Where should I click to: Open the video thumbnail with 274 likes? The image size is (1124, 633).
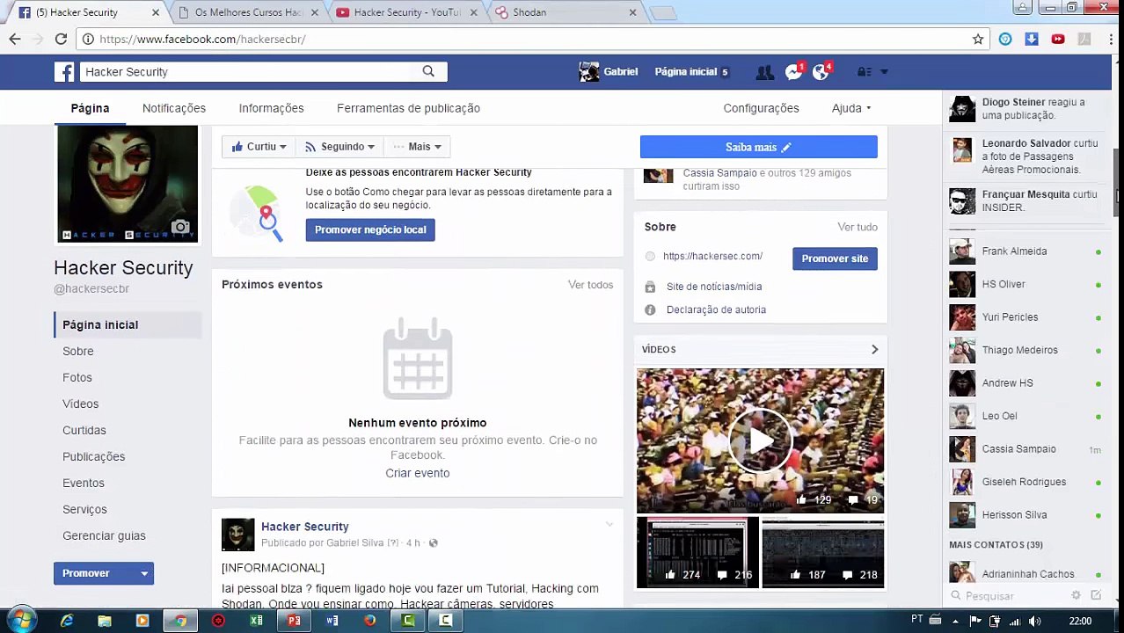(x=697, y=552)
